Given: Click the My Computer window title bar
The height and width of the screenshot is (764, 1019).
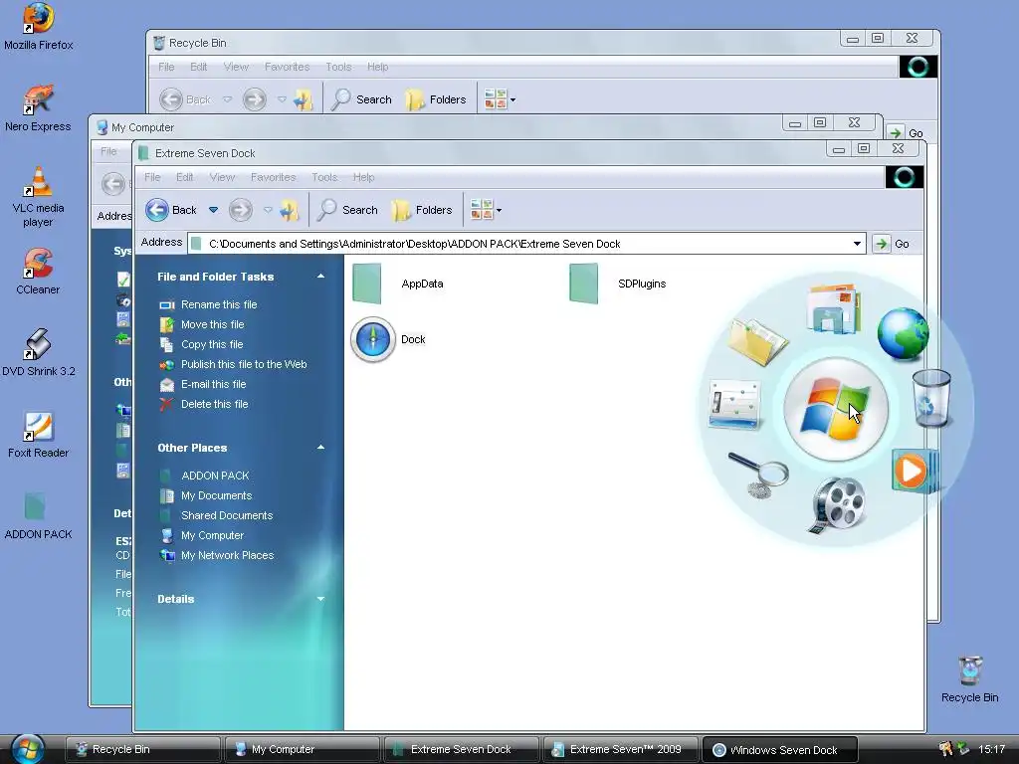Looking at the screenshot, I should pyautogui.click(x=436, y=126).
